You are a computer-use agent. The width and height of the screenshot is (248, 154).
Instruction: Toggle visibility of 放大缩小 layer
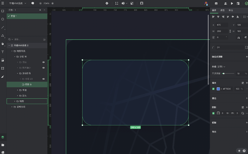[43, 68]
